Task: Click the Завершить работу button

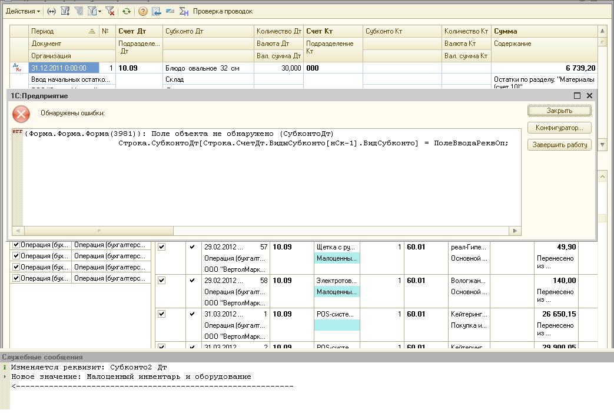Action: (559, 145)
